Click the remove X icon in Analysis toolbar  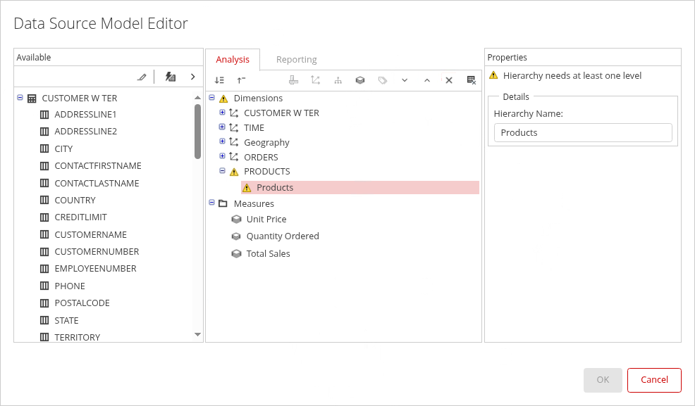(x=448, y=80)
